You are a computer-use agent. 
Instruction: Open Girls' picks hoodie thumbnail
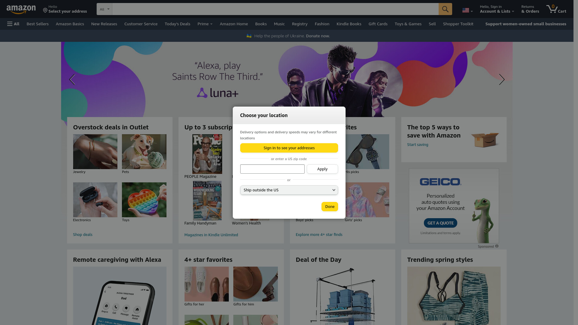(x=367, y=200)
